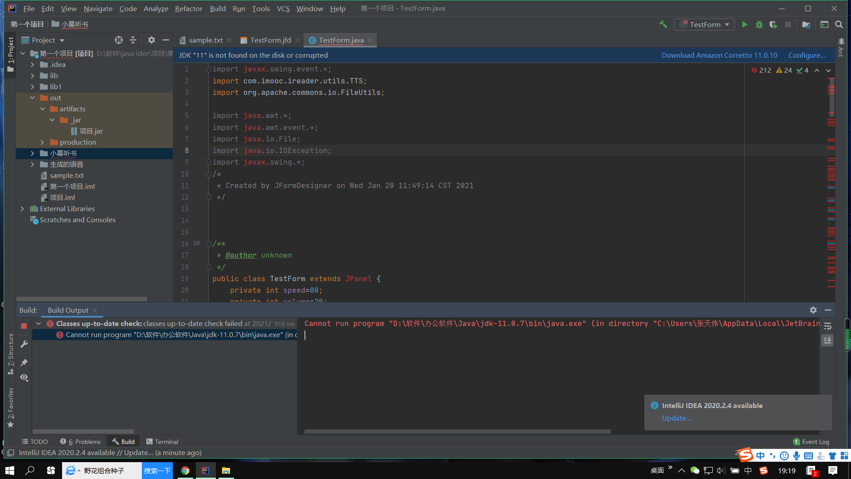Open the 6: Problems tool window

(81, 442)
